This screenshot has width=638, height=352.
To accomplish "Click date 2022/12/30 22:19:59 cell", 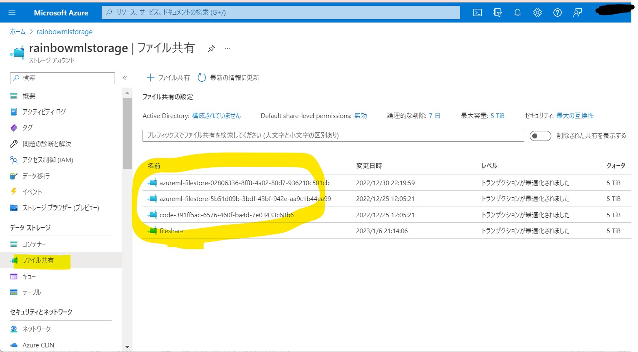I will click(385, 183).
